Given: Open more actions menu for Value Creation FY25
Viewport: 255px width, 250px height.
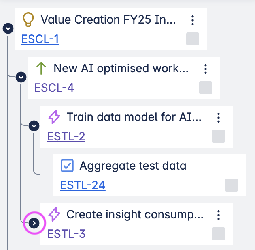Looking at the screenshot, I should tap(193, 20).
